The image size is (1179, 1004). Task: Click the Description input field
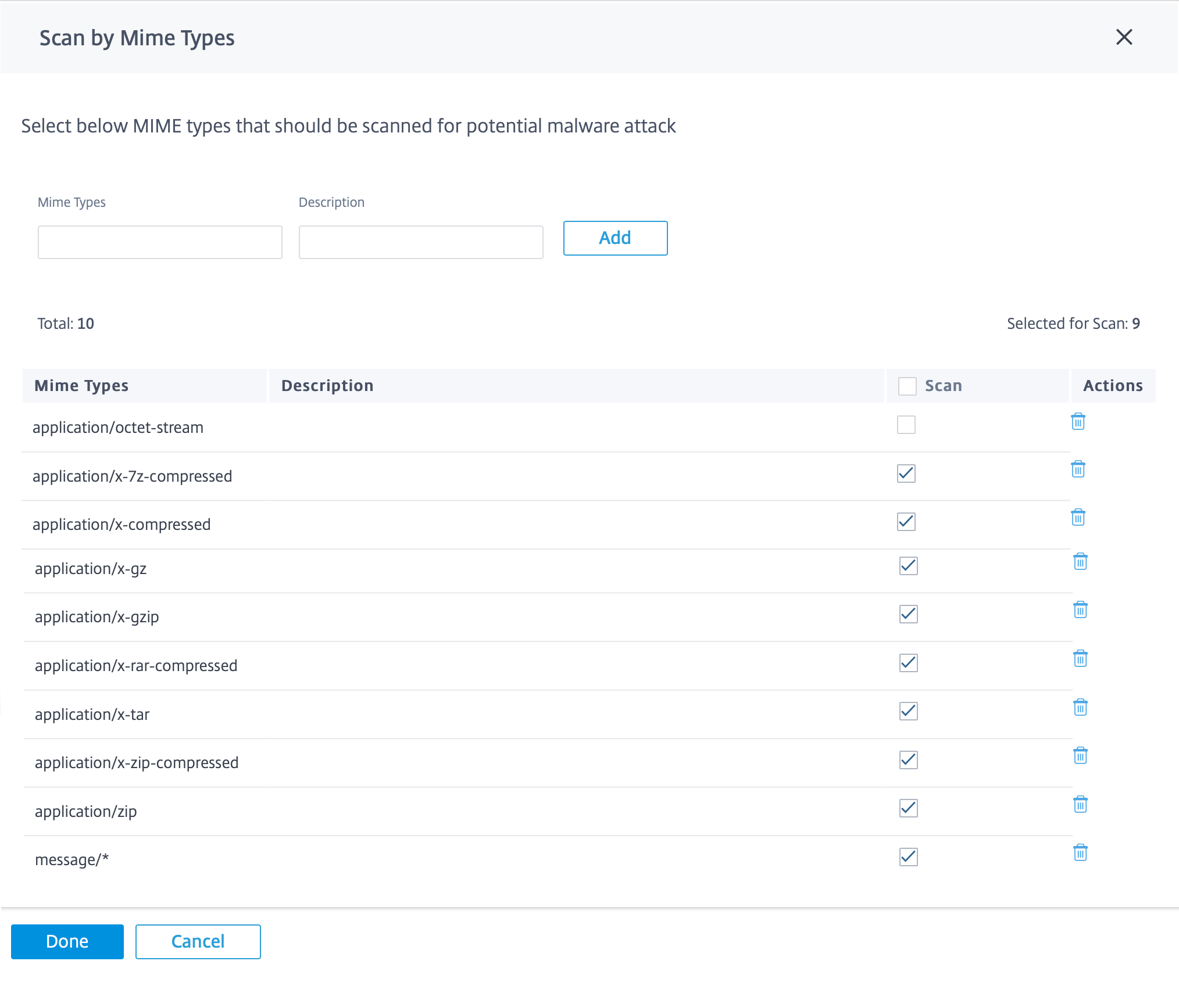tap(420, 241)
